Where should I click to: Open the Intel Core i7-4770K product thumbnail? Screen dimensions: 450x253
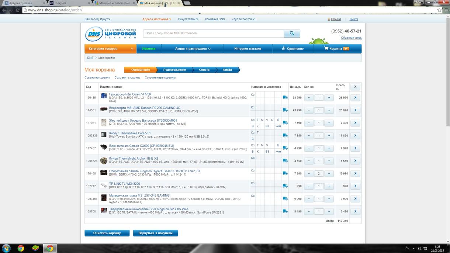[x=104, y=96]
